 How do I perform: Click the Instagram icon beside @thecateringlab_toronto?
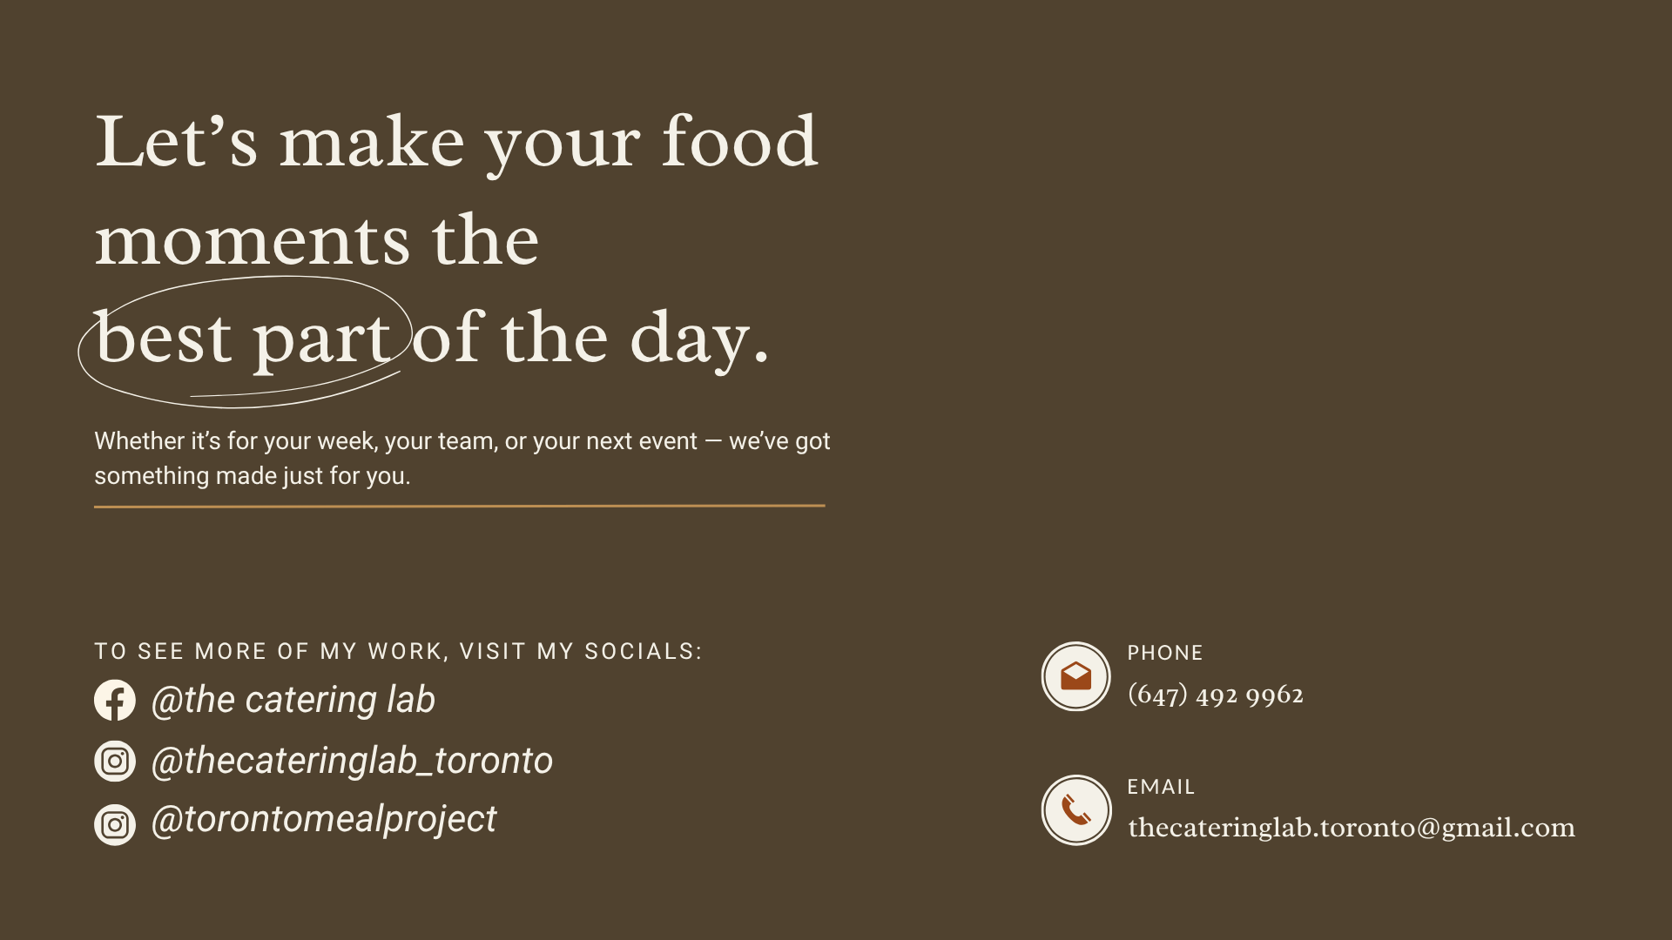click(115, 762)
